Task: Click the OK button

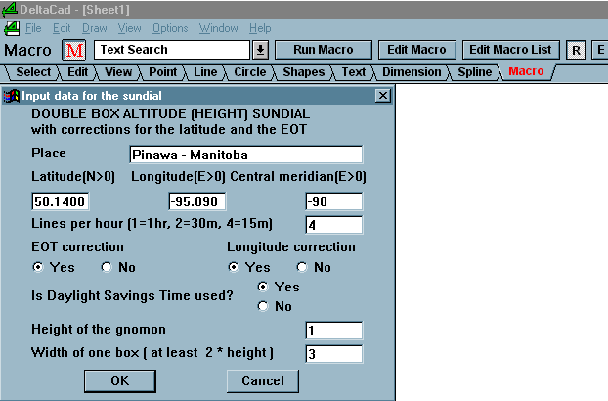Action: tap(120, 380)
